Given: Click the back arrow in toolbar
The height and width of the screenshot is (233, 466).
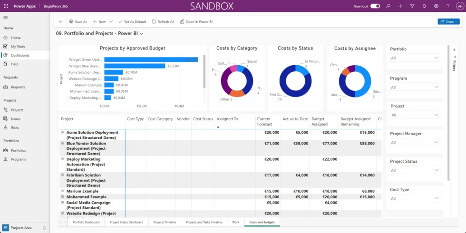Looking at the screenshot, I should click(x=60, y=22).
